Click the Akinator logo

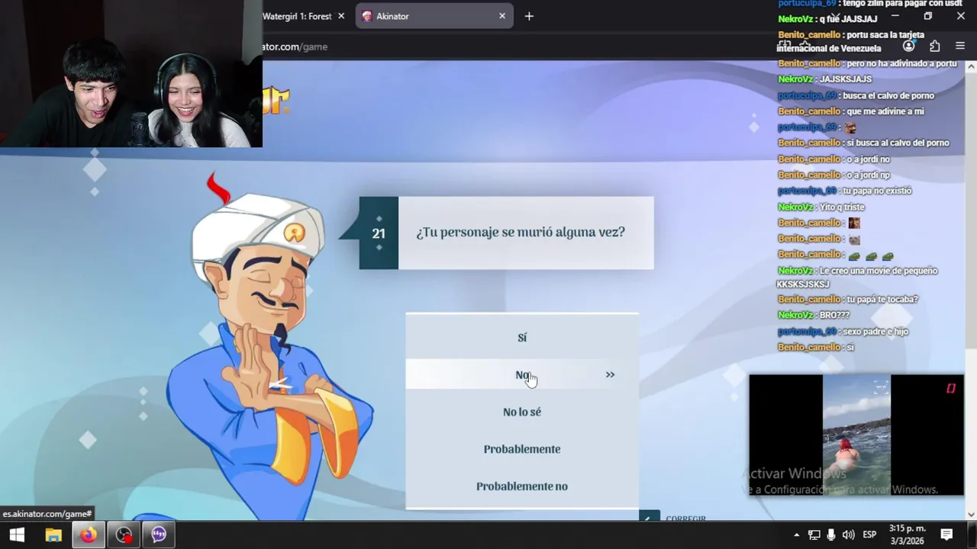pyautogui.click(x=276, y=100)
